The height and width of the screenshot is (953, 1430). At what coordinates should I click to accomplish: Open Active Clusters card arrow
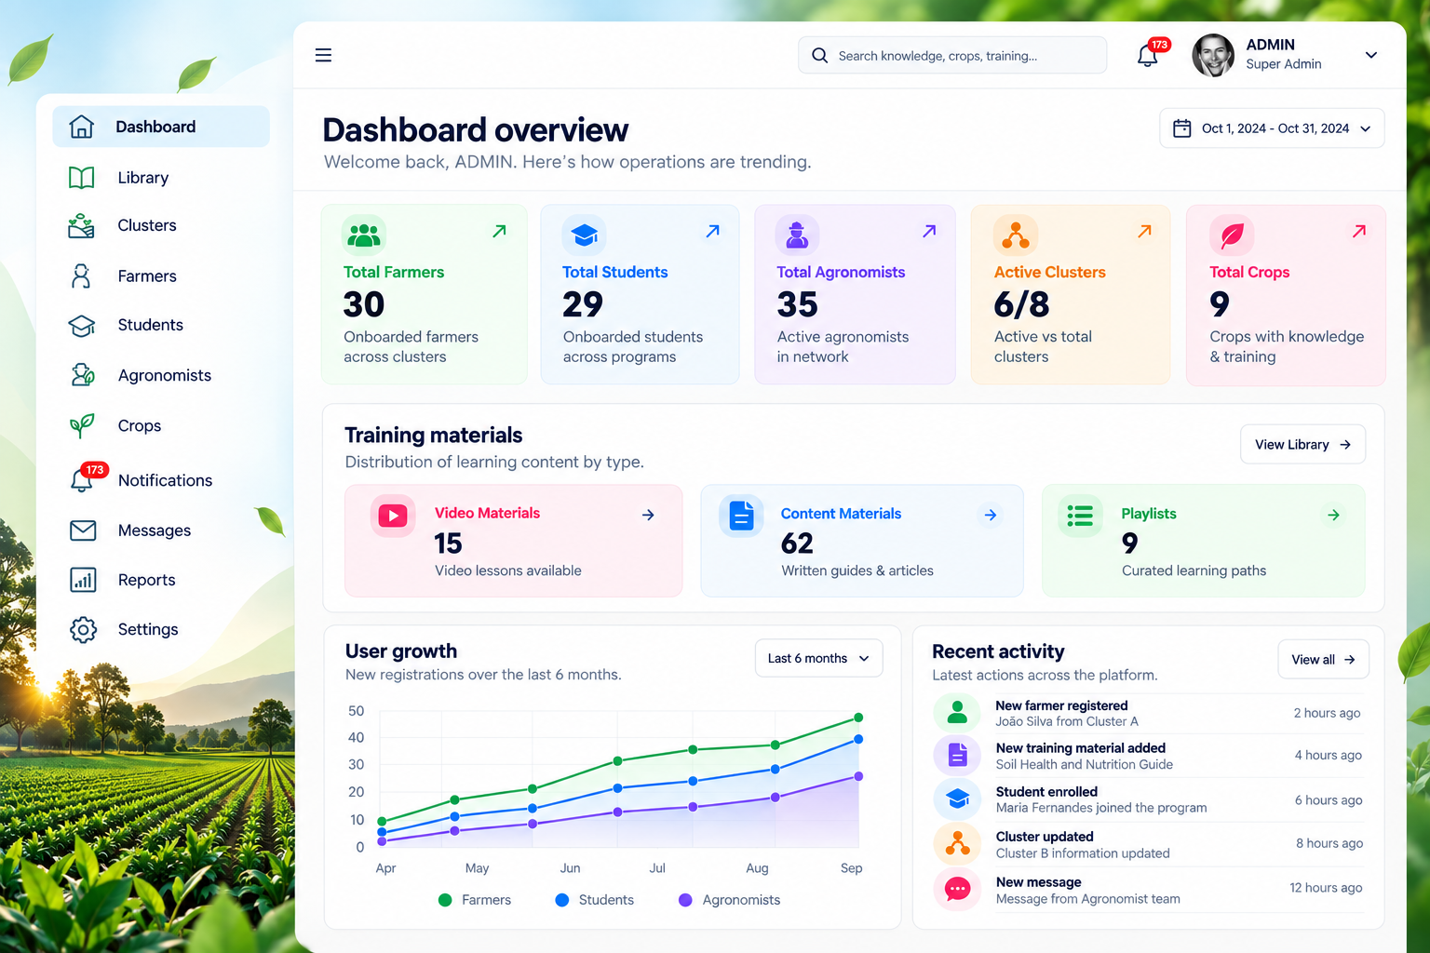[1144, 231]
